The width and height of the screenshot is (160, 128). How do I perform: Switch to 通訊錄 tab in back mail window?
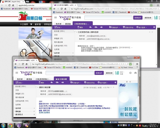click(x=68, y=24)
